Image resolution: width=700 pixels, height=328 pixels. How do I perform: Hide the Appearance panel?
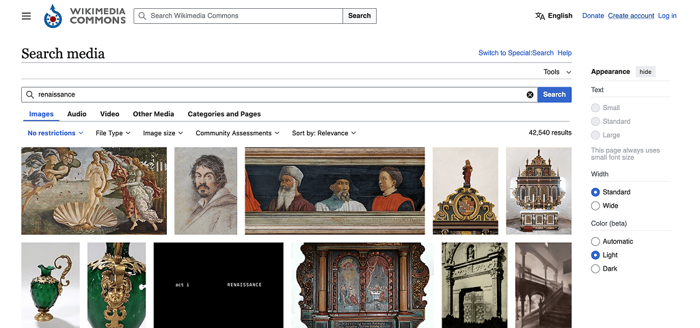[x=645, y=72]
